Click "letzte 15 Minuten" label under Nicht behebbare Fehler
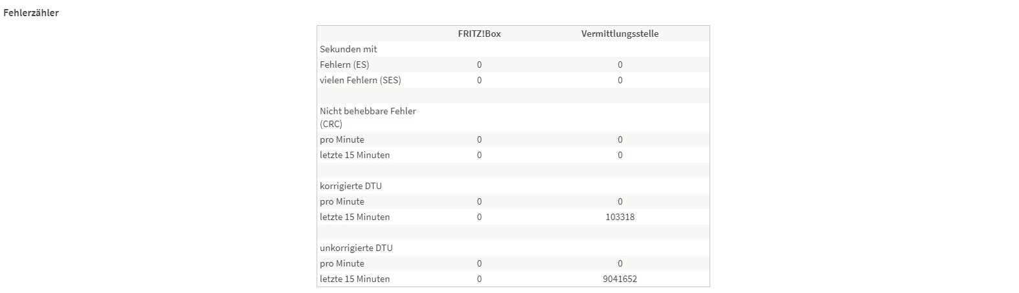This screenshot has height=293, width=1019. (355, 155)
